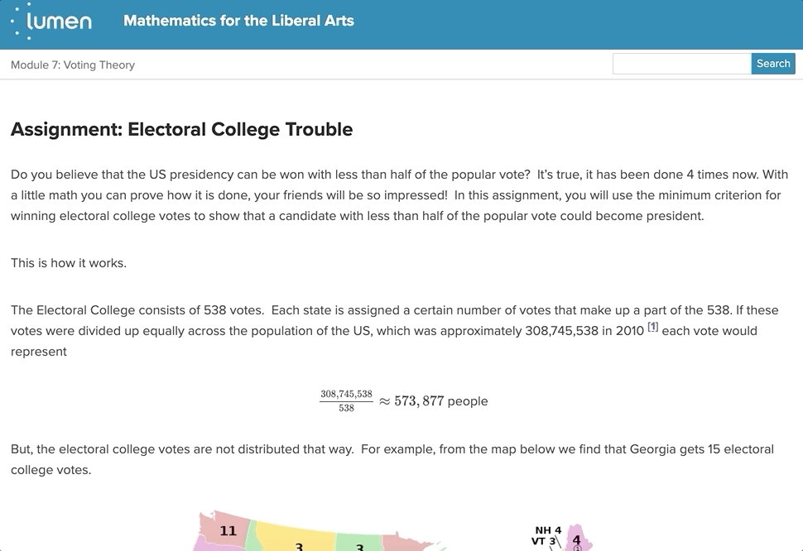This screenshot has height=551, width=803.
Task: Click the 573,877 result in the formula
Action: pyautogui.click(x=419, y=401)
